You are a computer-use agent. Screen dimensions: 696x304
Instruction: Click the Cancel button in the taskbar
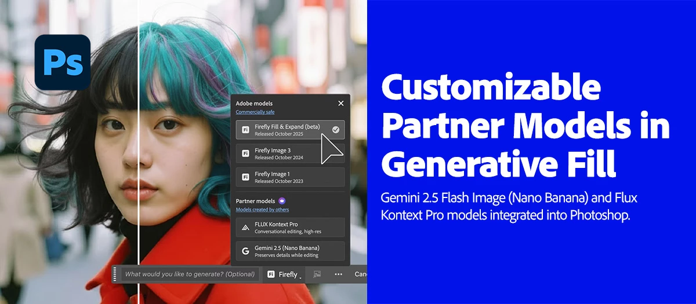pyautogui.click(x=360, y=274)
